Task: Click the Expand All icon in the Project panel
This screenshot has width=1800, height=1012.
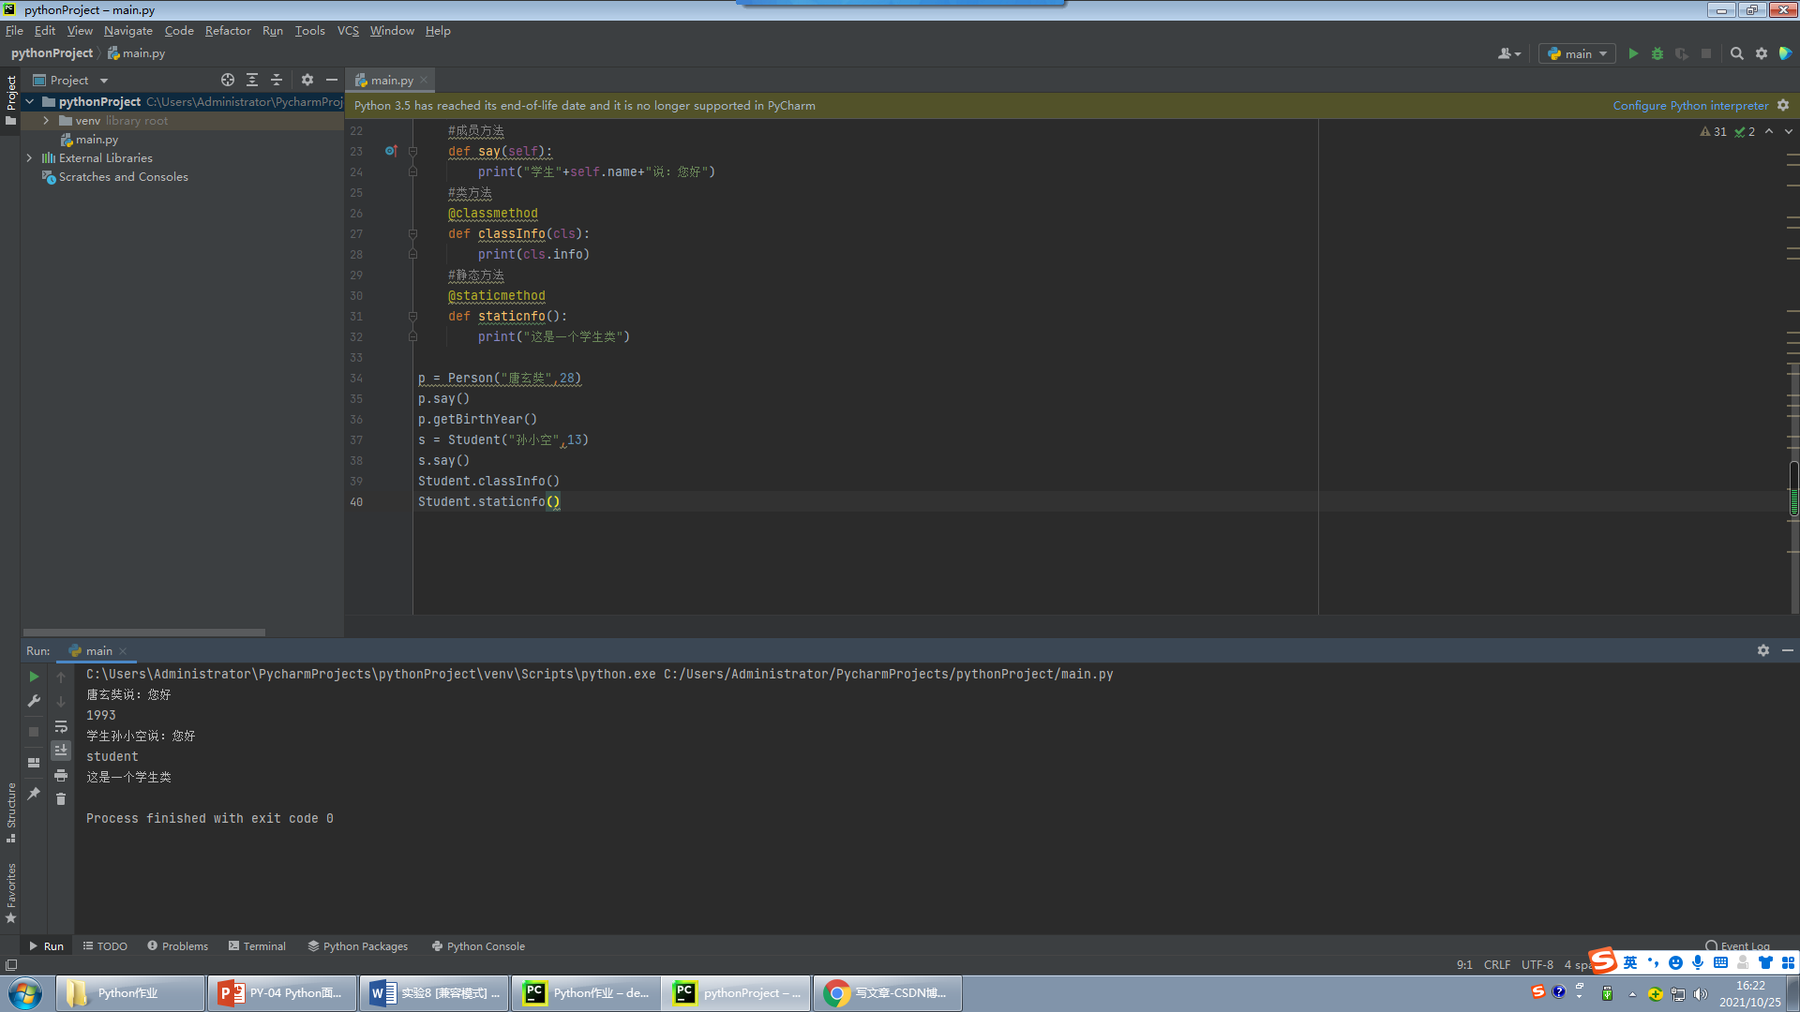Action: (252, 80)
